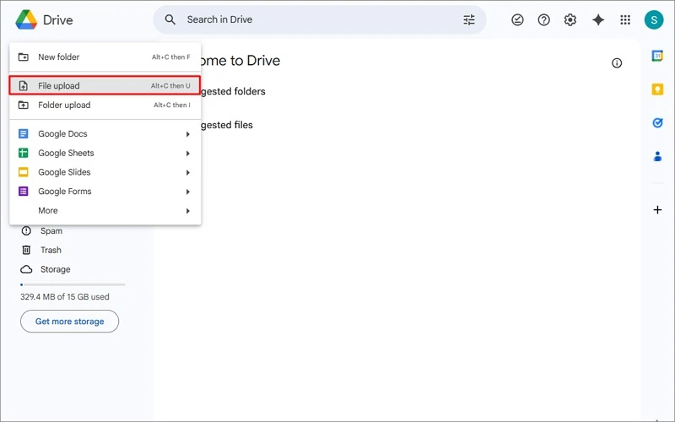The image size is (675, 422).
Task: Open Contacts in the side panel
Action: pos(657,156)
